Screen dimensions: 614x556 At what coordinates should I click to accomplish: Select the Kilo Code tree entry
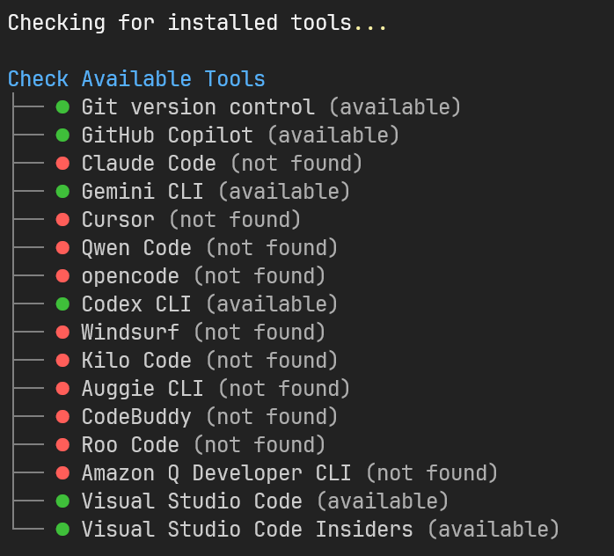click(x=136, y=361)
